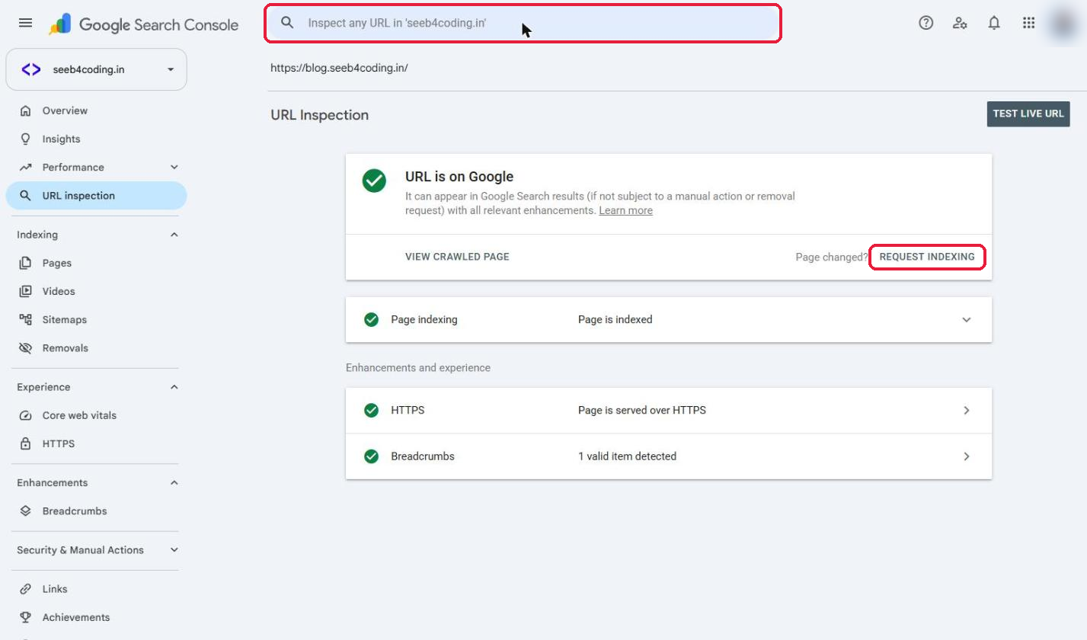Open the hamburger main menu
The image size is (1087, 640).
click(25, 23)
